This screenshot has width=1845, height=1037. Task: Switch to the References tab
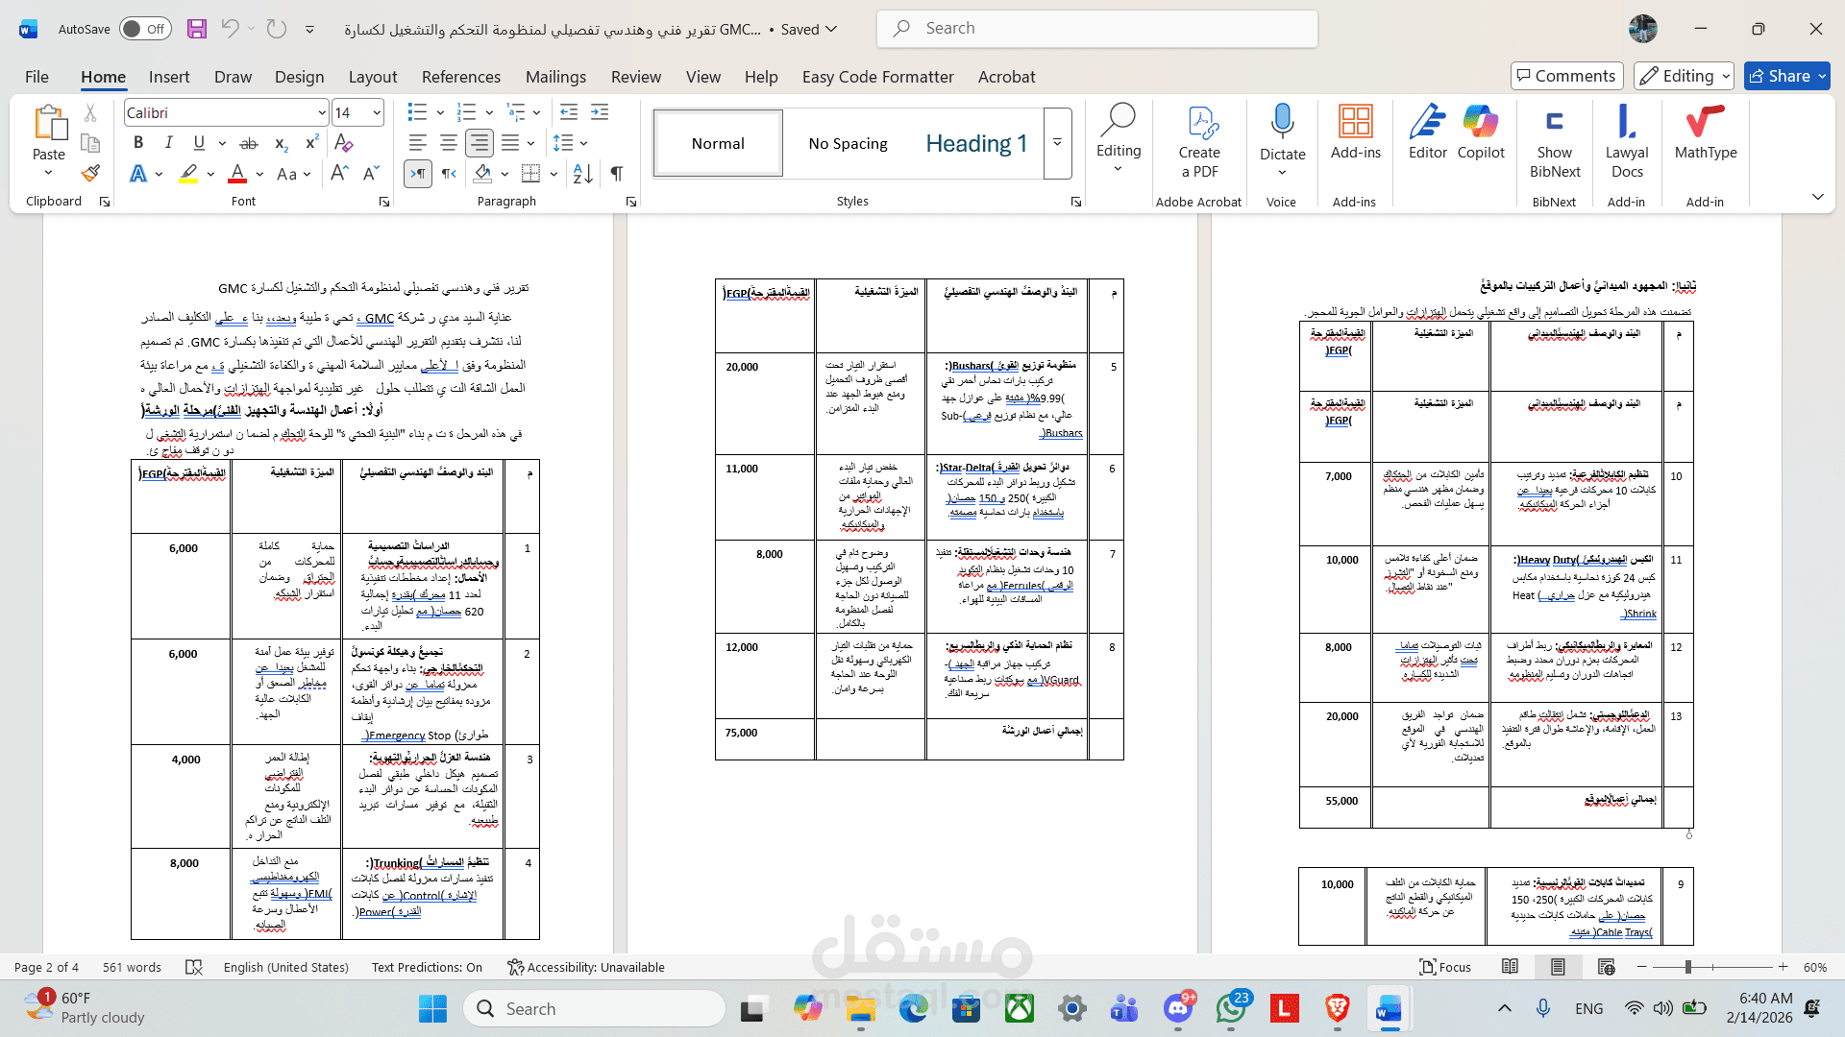pyautogui.click(x=461, y=77)
